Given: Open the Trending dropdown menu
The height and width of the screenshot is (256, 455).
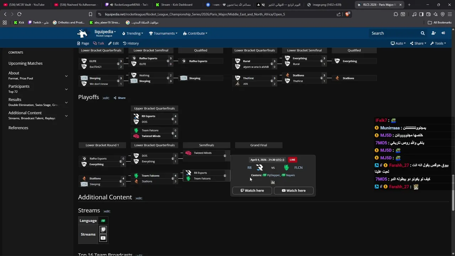Looking at the screenshot, I should [133, 33].
